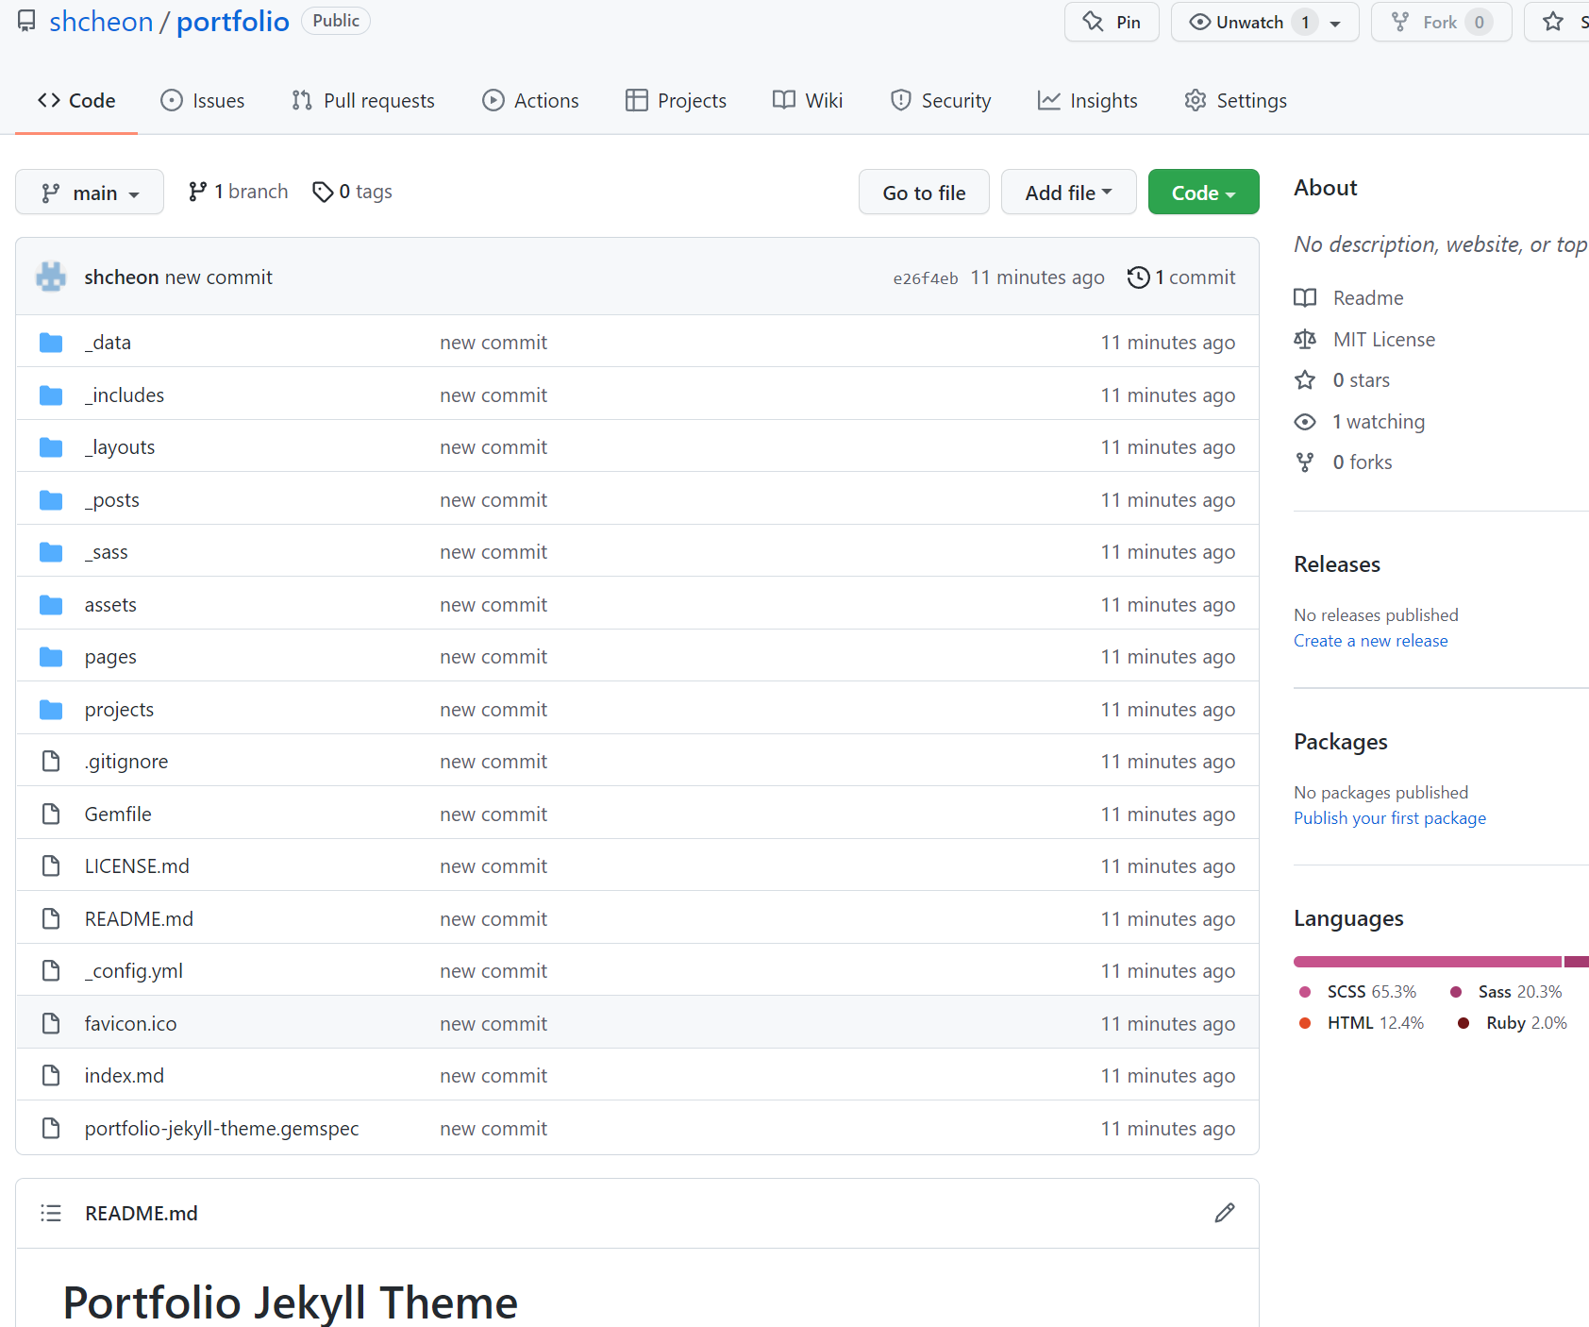Open the Issues tab
Screen dimensions: 1589x1327
[x=203, y=100]
